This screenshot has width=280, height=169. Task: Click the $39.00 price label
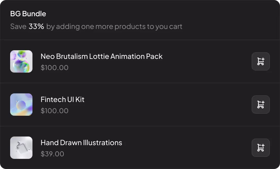coord(52,154)
